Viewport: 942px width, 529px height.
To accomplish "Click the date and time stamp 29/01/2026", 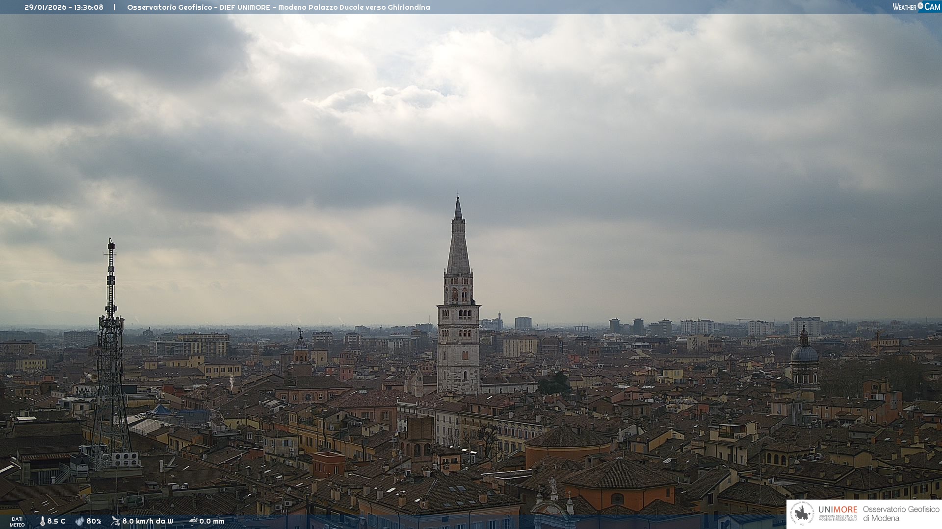I will [x=64, y=7].
